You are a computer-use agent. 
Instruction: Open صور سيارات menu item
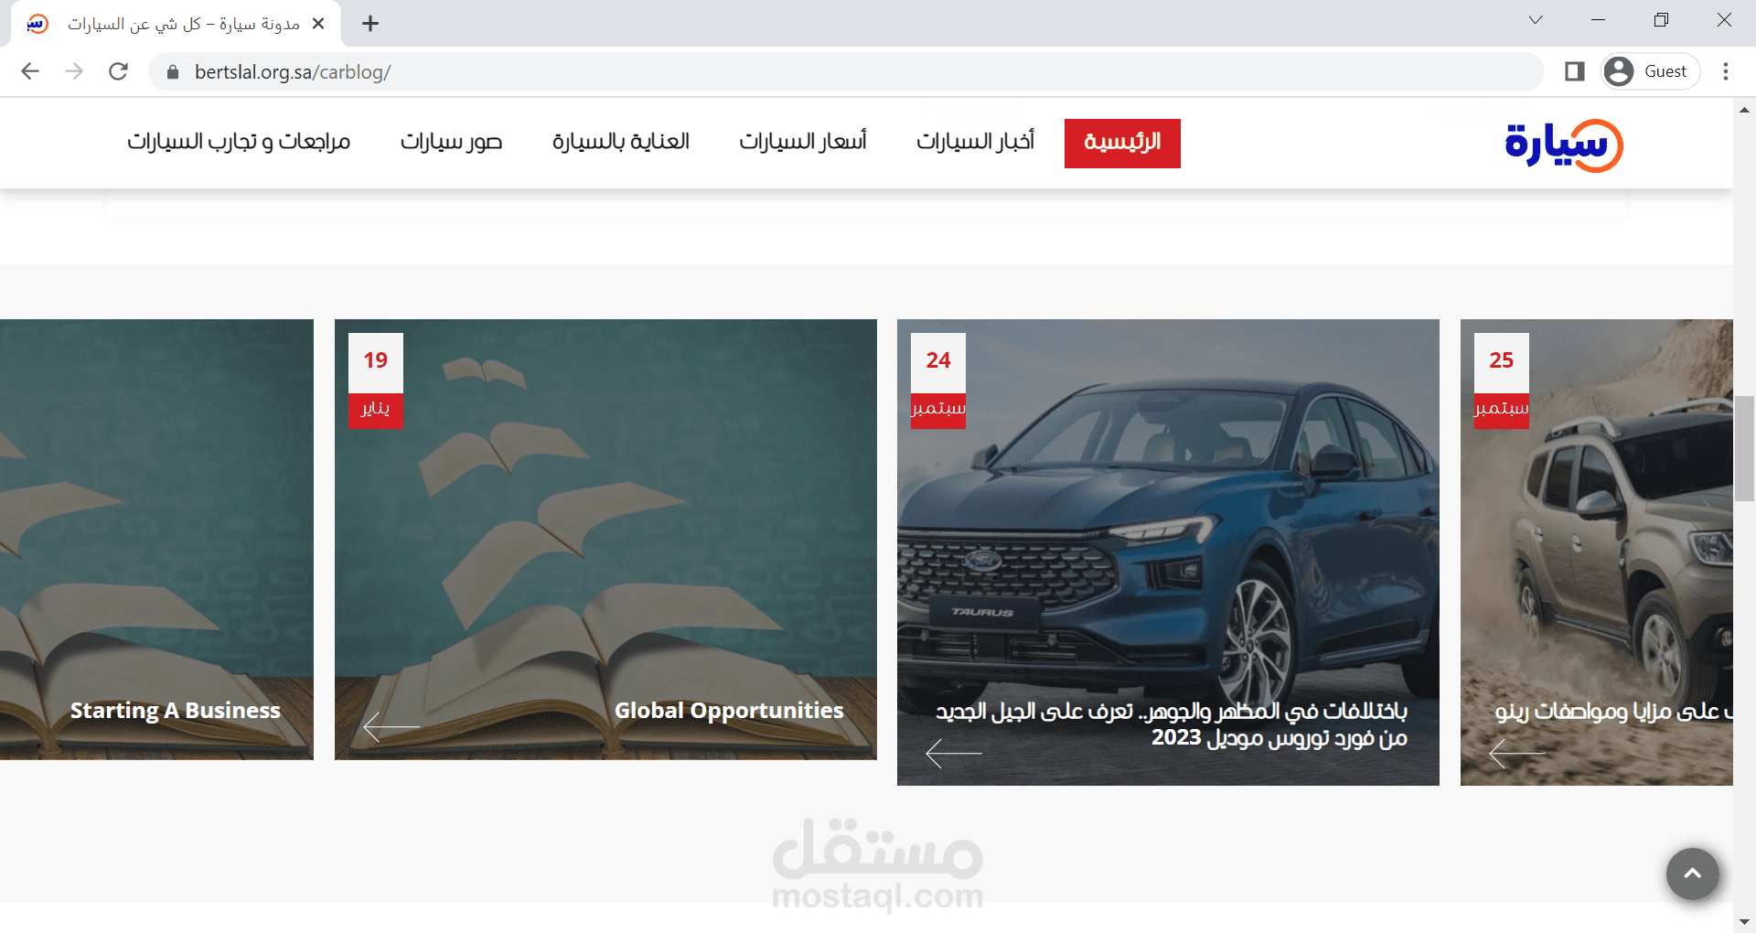[x=451, y=142]
